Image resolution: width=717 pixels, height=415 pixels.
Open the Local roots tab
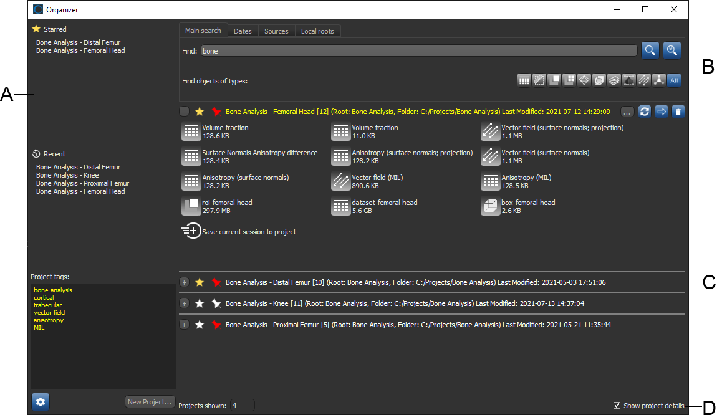point(317,31)
